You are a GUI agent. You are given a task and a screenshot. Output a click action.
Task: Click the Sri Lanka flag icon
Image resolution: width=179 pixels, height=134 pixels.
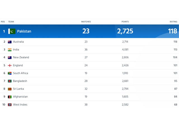click(x=10, y=89)
